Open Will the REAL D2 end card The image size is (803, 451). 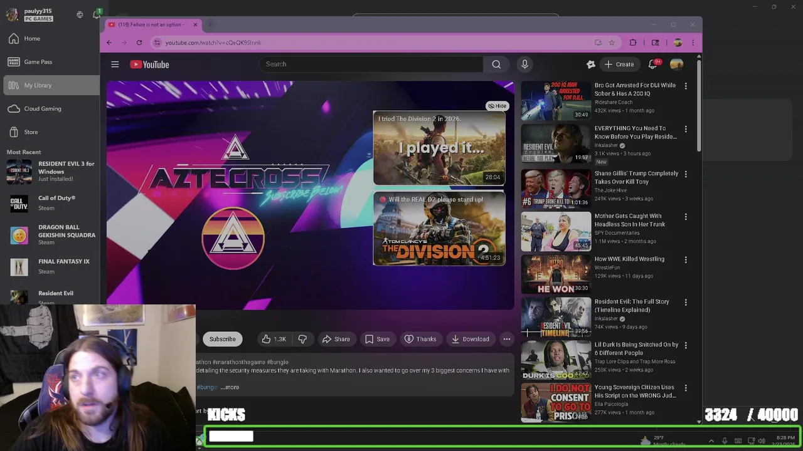(439, 228)
